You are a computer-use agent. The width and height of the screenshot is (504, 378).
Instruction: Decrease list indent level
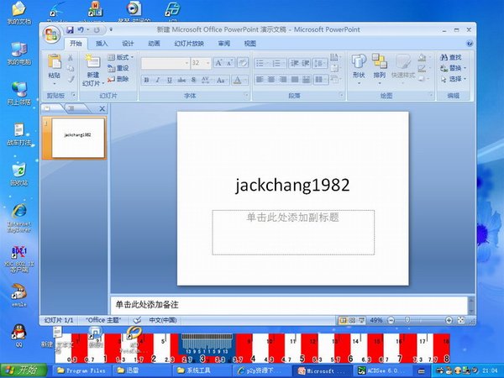pos(295,63)
